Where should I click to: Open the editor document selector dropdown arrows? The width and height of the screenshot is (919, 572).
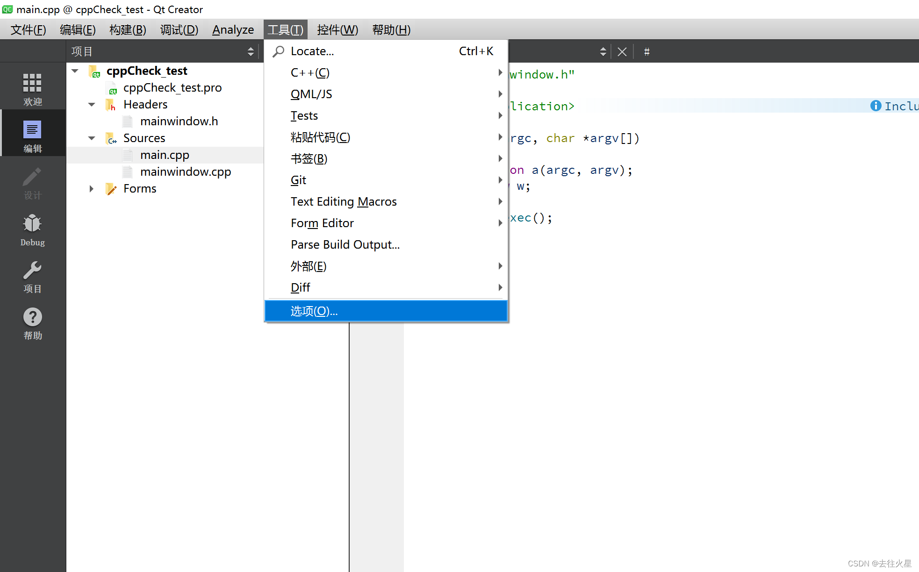[603, 51]
